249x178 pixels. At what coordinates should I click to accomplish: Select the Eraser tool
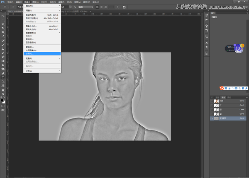click(3, 57)
